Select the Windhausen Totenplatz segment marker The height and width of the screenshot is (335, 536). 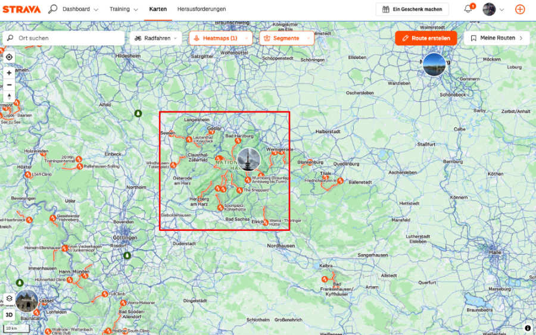click(173, 165)
